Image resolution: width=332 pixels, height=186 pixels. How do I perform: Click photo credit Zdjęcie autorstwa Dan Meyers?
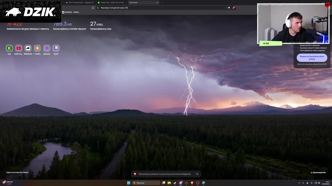(17, 172)
